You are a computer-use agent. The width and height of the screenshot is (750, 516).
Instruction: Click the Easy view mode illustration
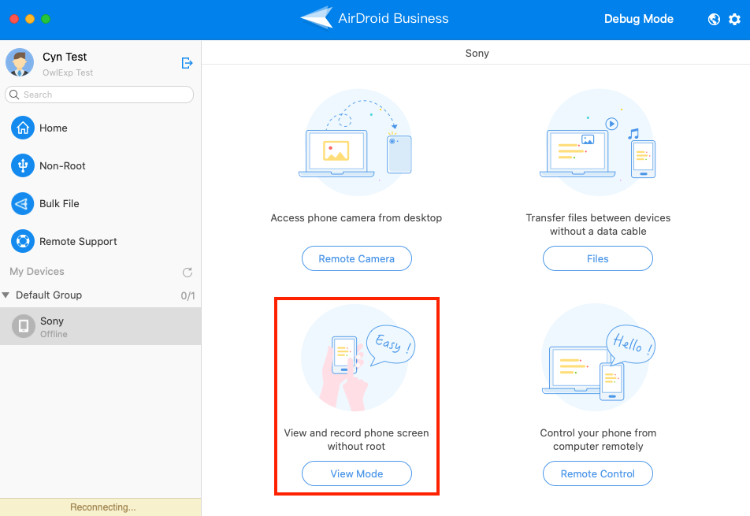click(358, 358)
